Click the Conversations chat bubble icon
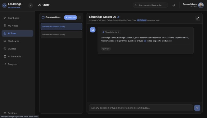Viewport: 207px width, 118px height. point(43,17)
